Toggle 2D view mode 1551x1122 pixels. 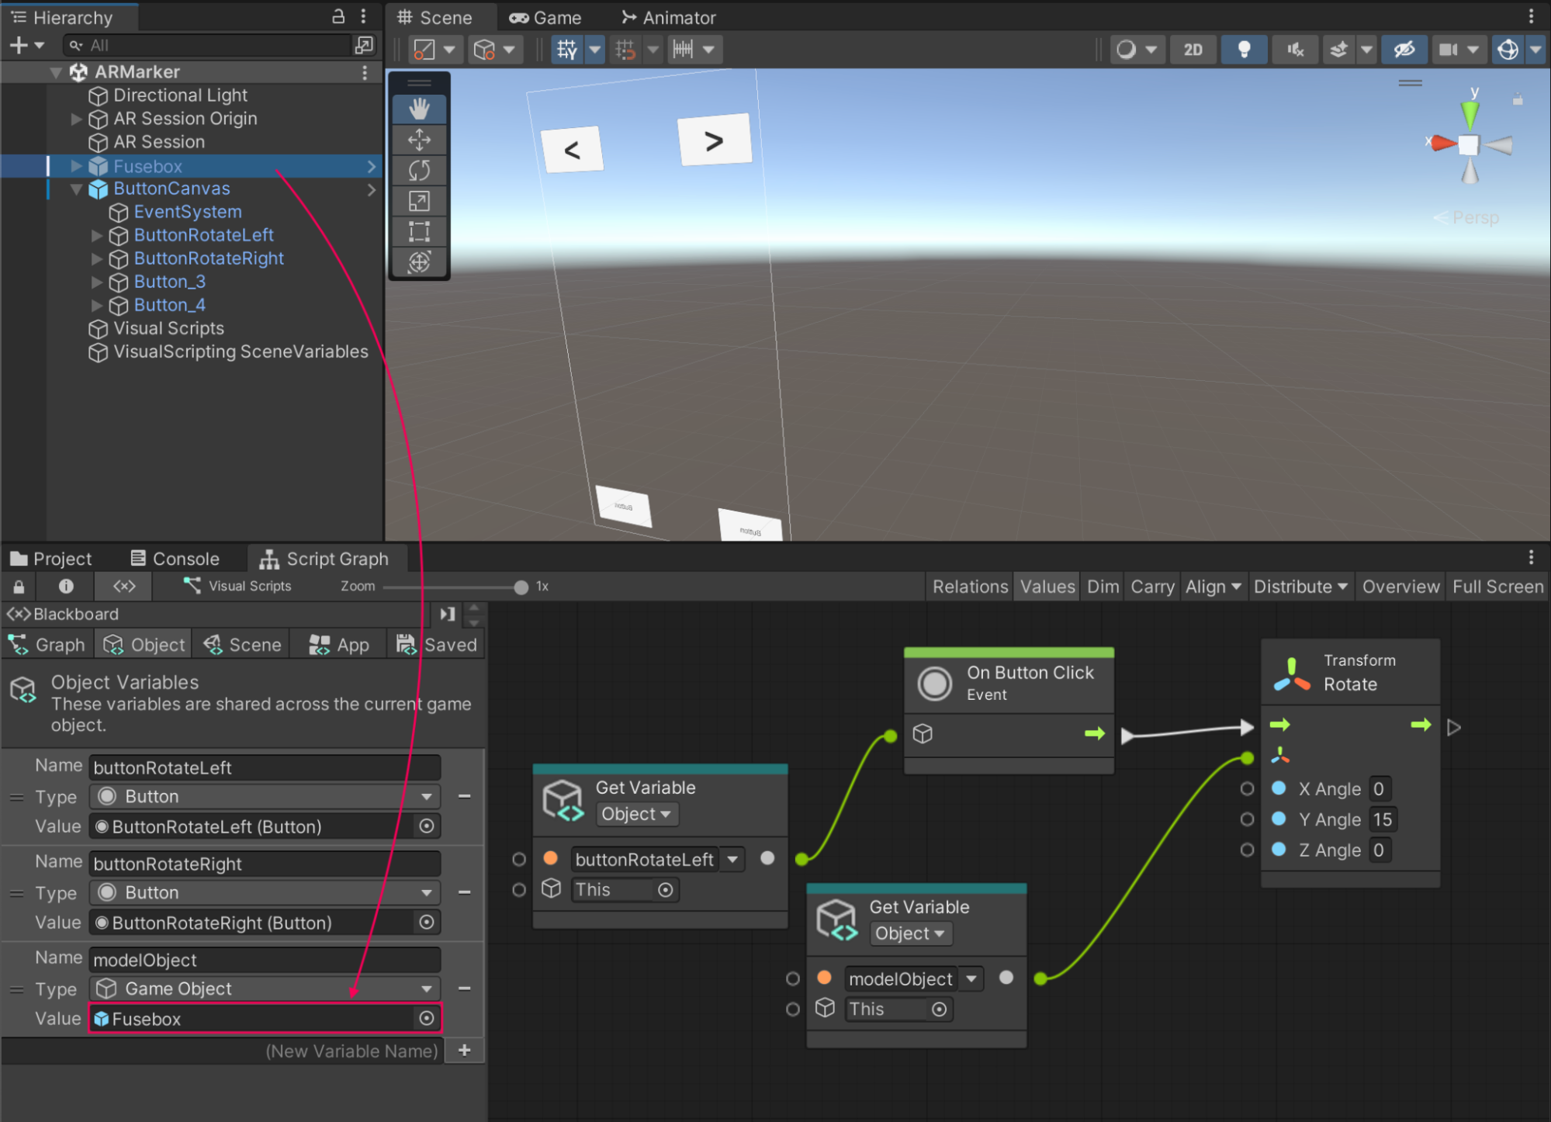tap(1193, 50)
